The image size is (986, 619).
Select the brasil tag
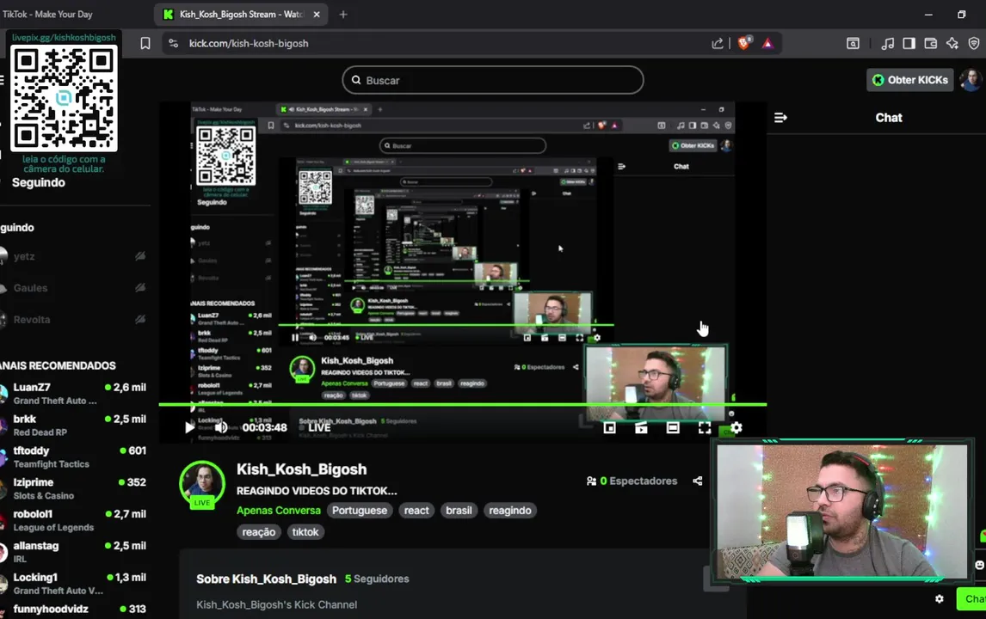[x=459, y=511]
